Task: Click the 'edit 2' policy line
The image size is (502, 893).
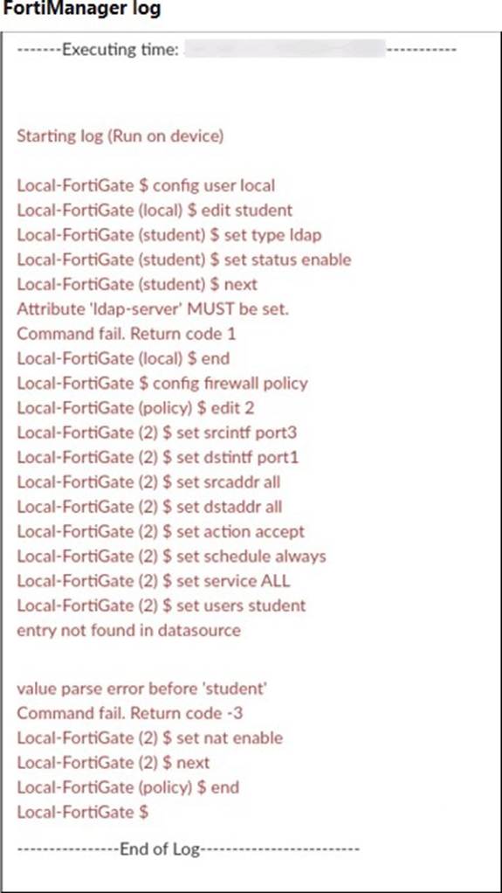Action: pyautogui.click(x=135, y=408)
